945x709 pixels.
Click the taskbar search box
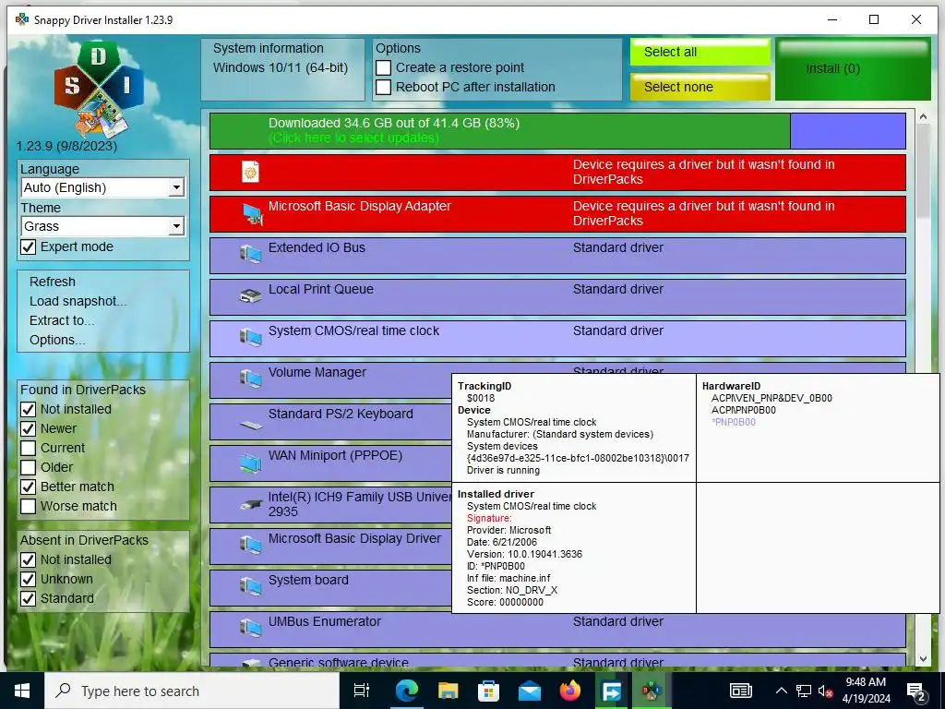(192, 691)
